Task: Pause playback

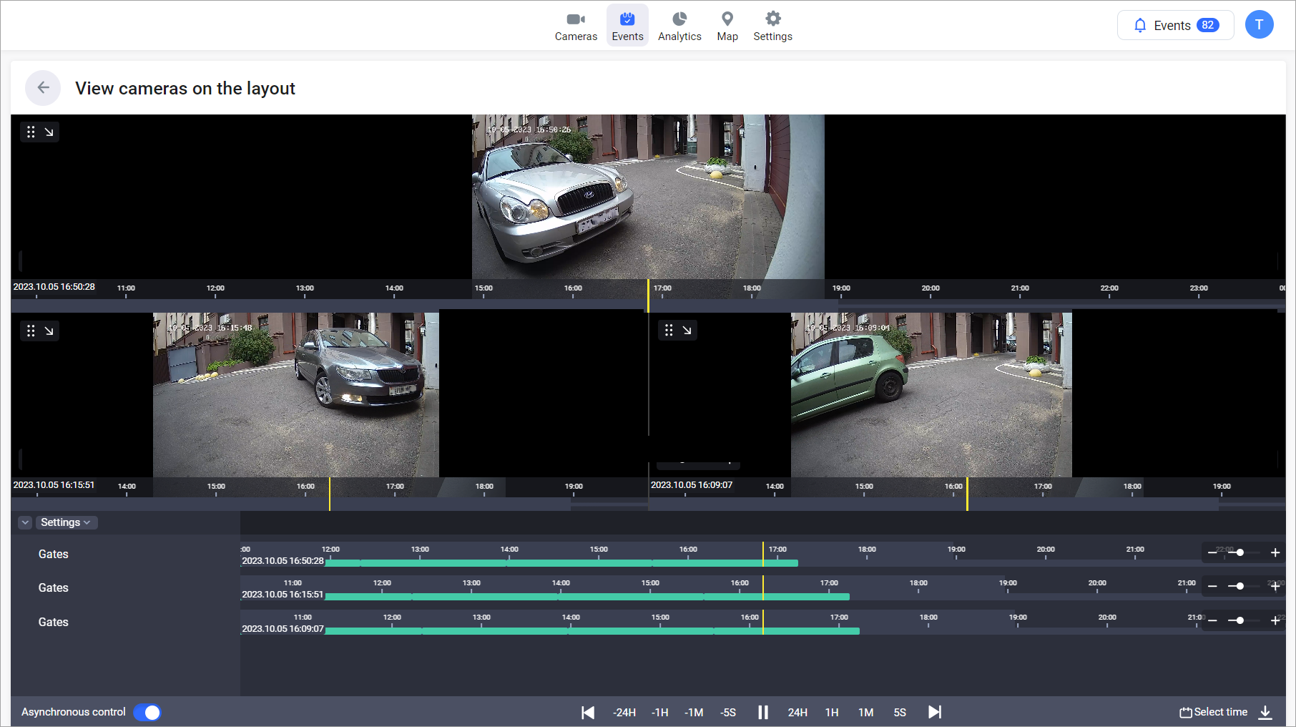Action: tap(763, 712)
